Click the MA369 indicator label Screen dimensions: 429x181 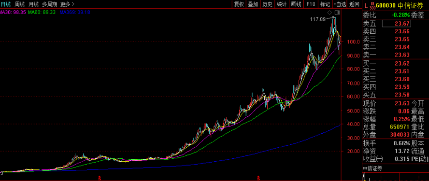pyautogui.click(x=75, y=12)
